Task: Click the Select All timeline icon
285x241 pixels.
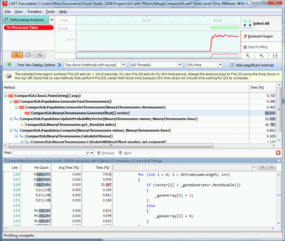Action: 247,24
